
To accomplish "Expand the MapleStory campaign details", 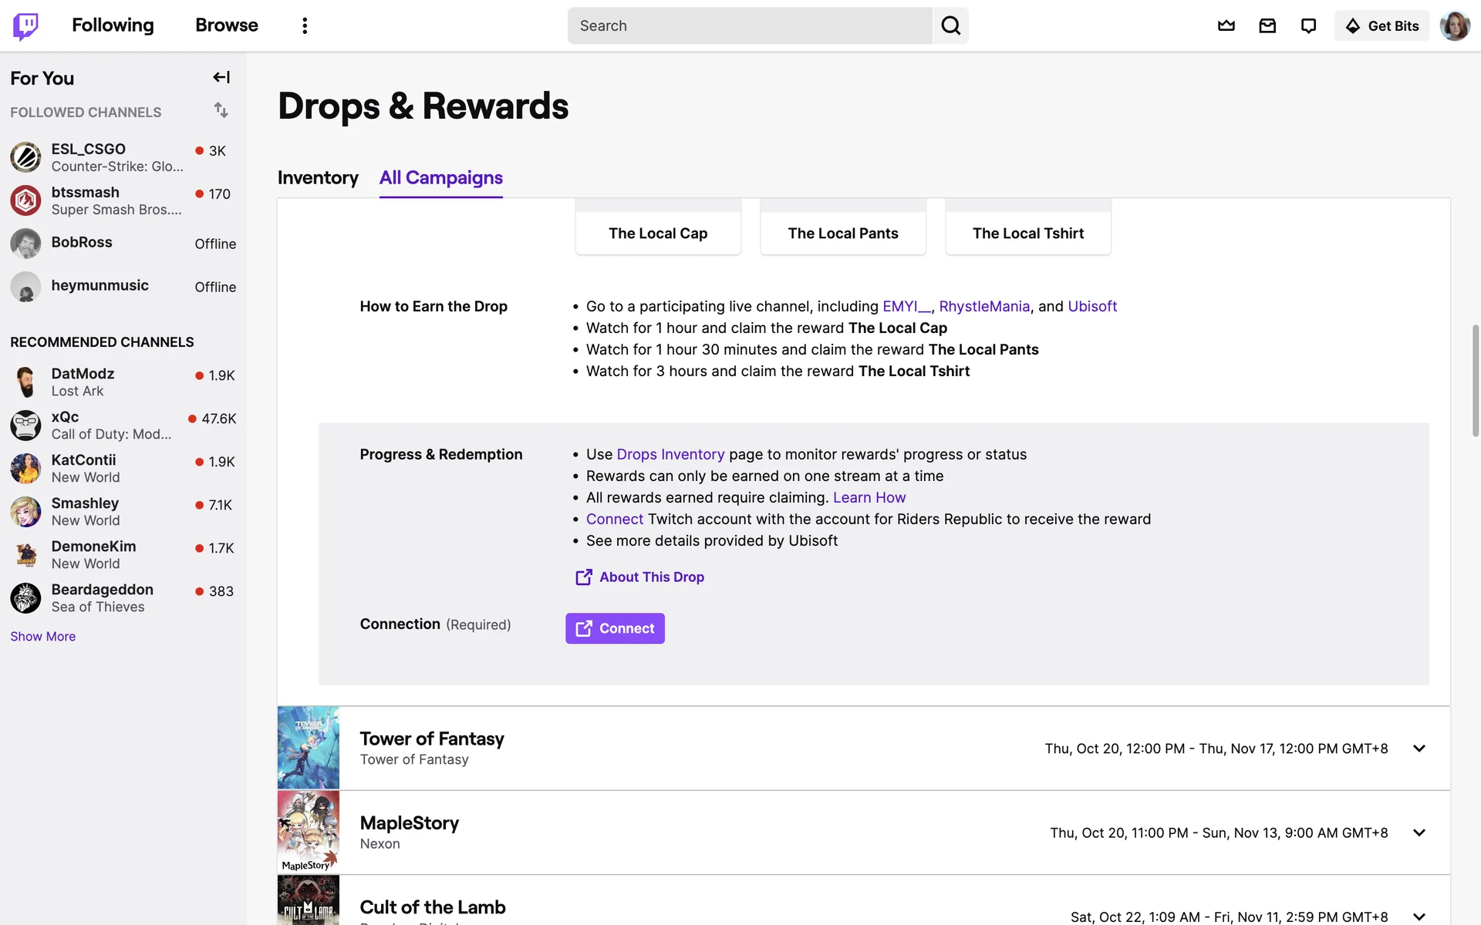I will click(1419, 832).
